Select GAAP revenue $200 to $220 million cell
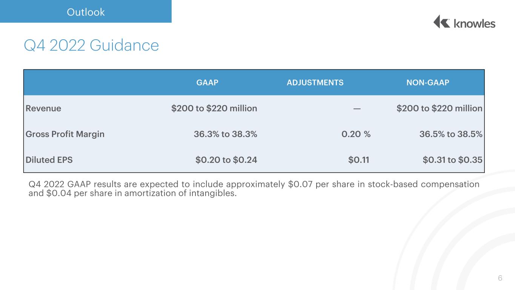This screenshot has width=515, height=290. [214, 108]
